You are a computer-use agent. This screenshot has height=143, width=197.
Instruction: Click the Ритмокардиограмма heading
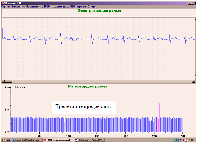click(88, 86)
